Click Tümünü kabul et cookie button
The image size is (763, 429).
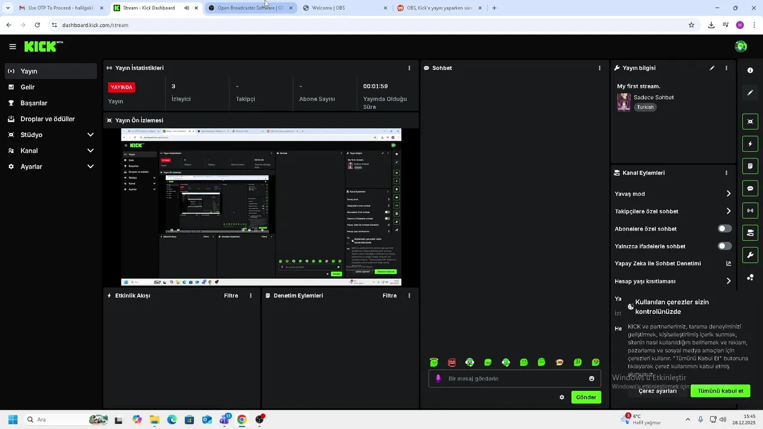[720, 391]
